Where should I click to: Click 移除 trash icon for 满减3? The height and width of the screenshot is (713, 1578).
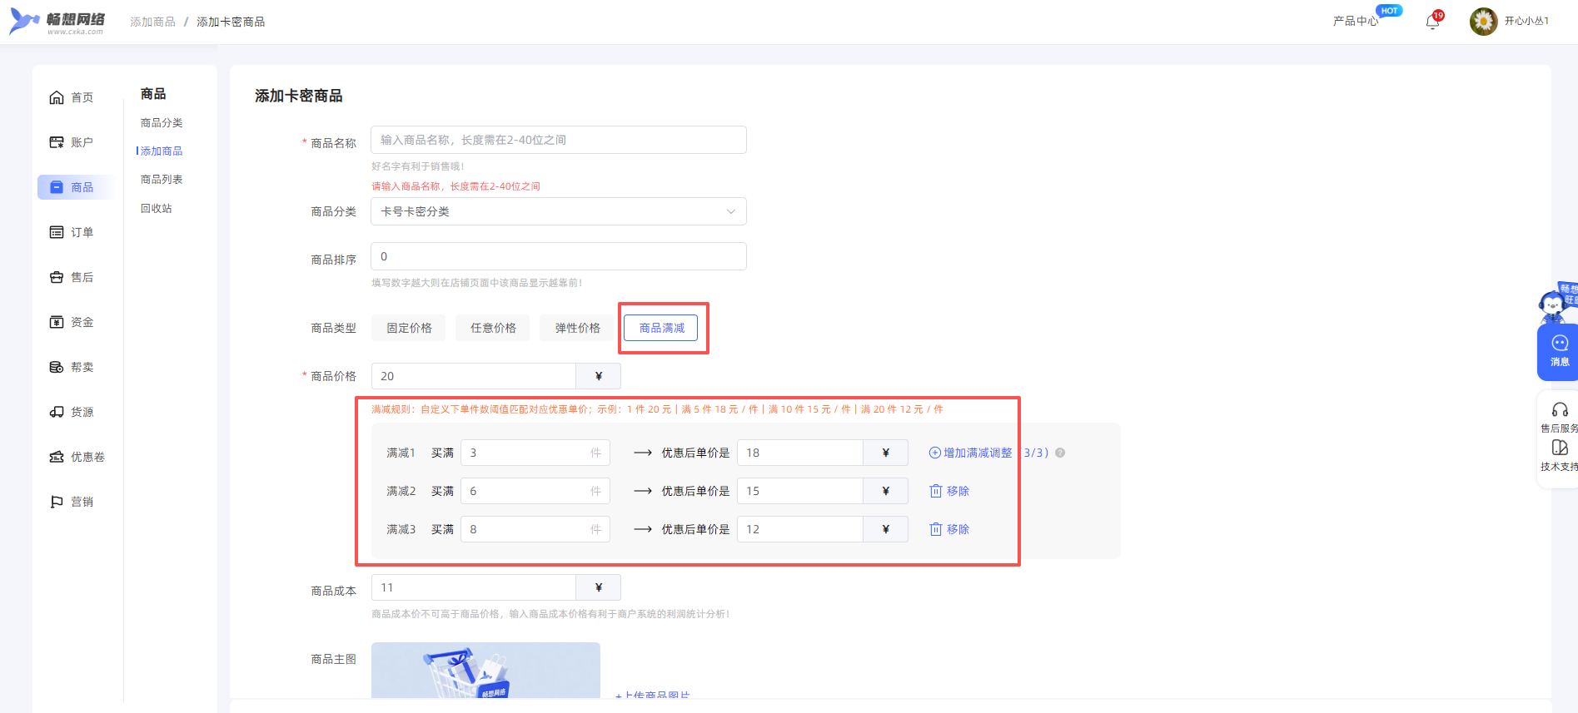click(935, 530)
